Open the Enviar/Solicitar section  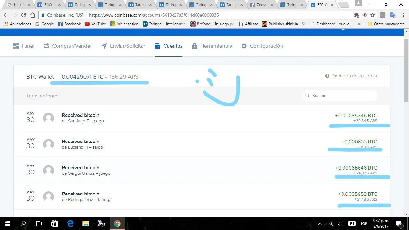[123, 46]
